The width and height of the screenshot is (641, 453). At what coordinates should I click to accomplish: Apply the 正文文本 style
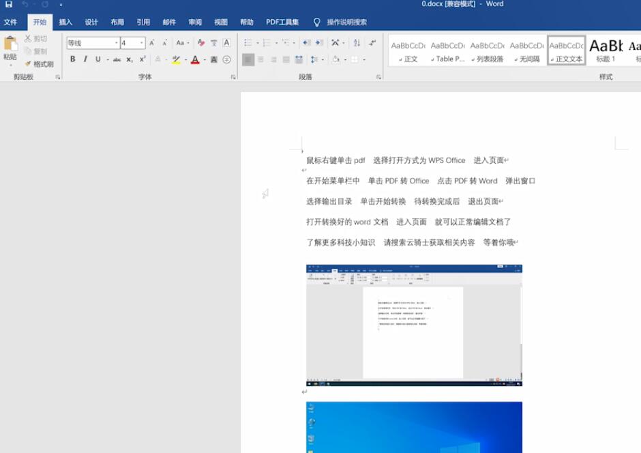(x=567, y=51)
